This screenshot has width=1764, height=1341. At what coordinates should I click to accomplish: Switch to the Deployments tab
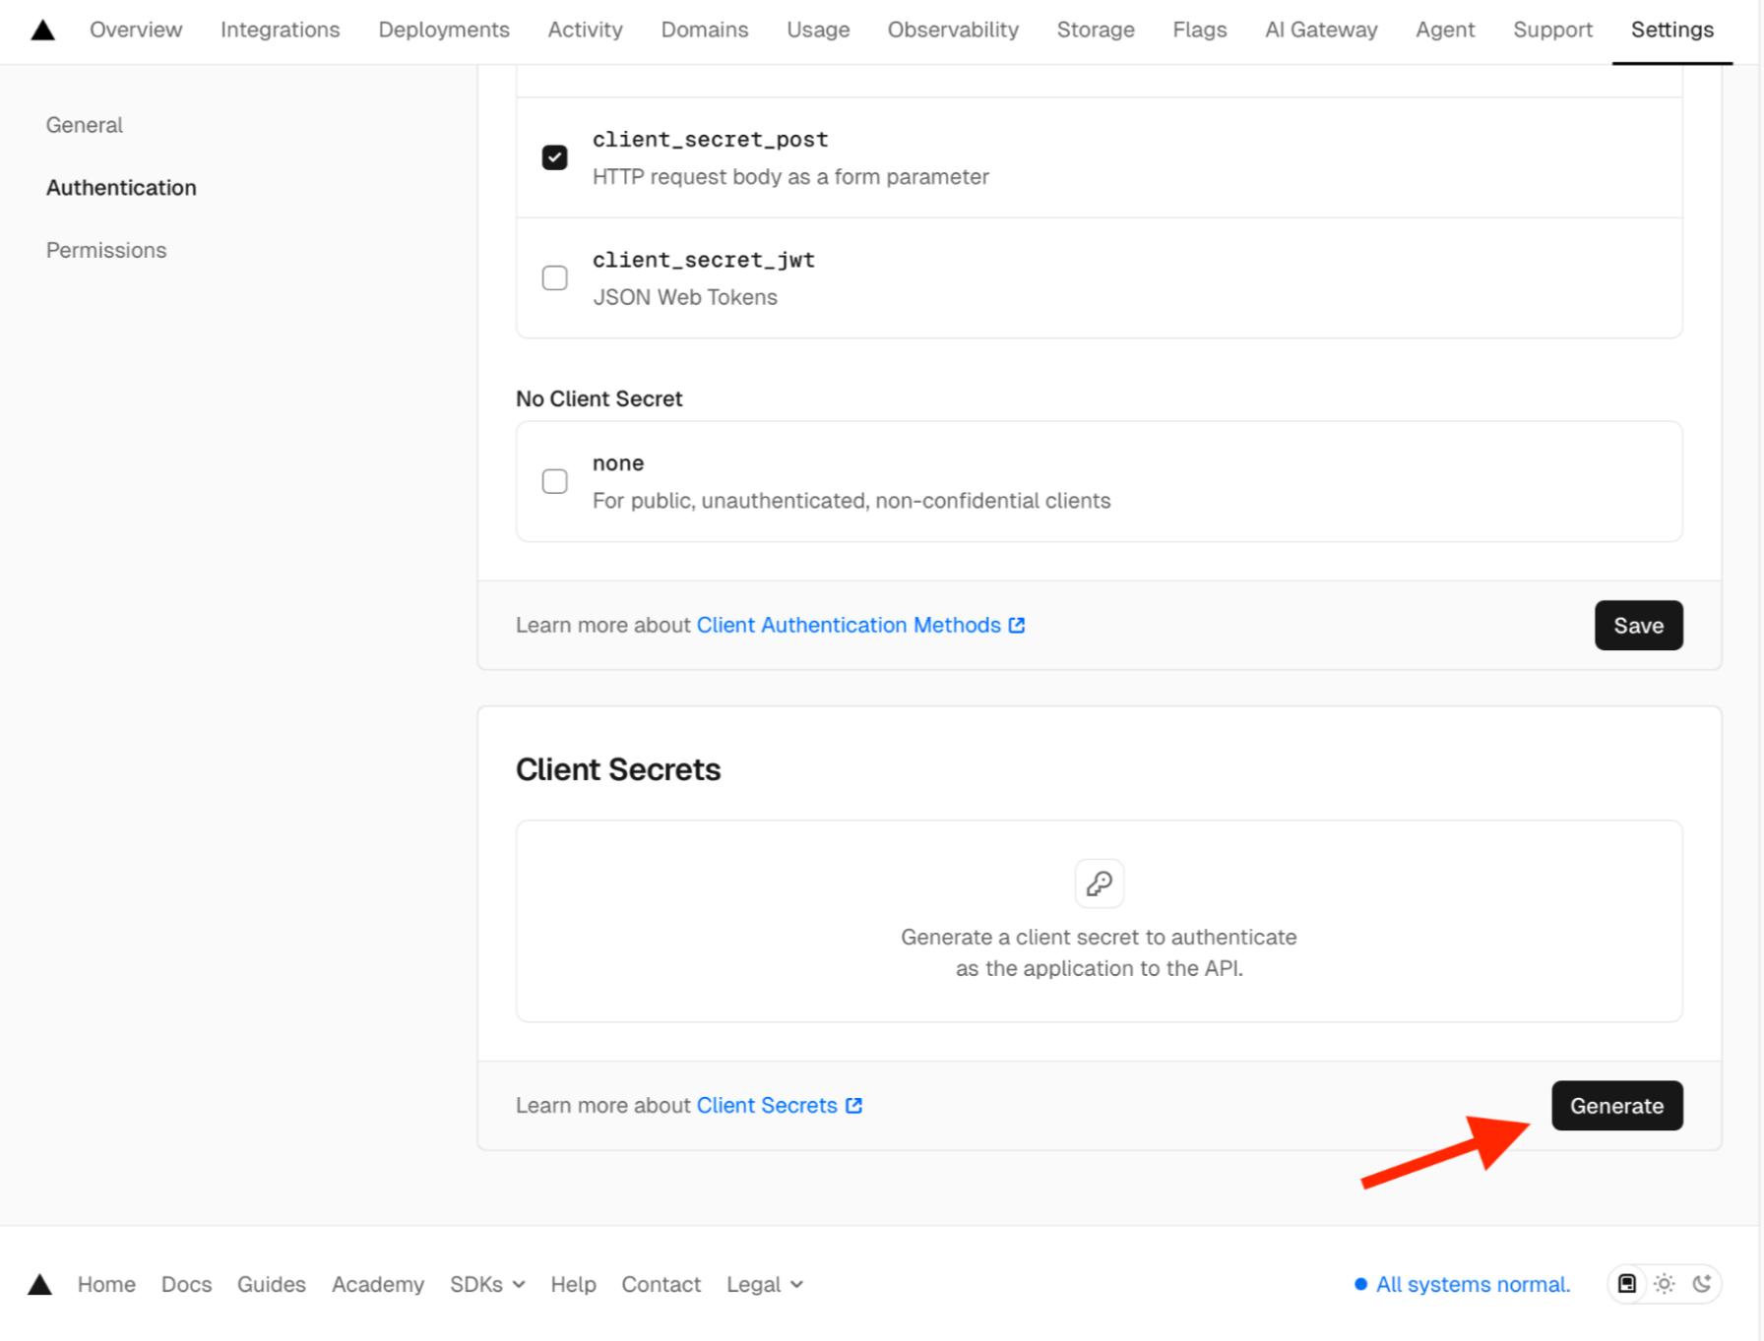[443, 30]
